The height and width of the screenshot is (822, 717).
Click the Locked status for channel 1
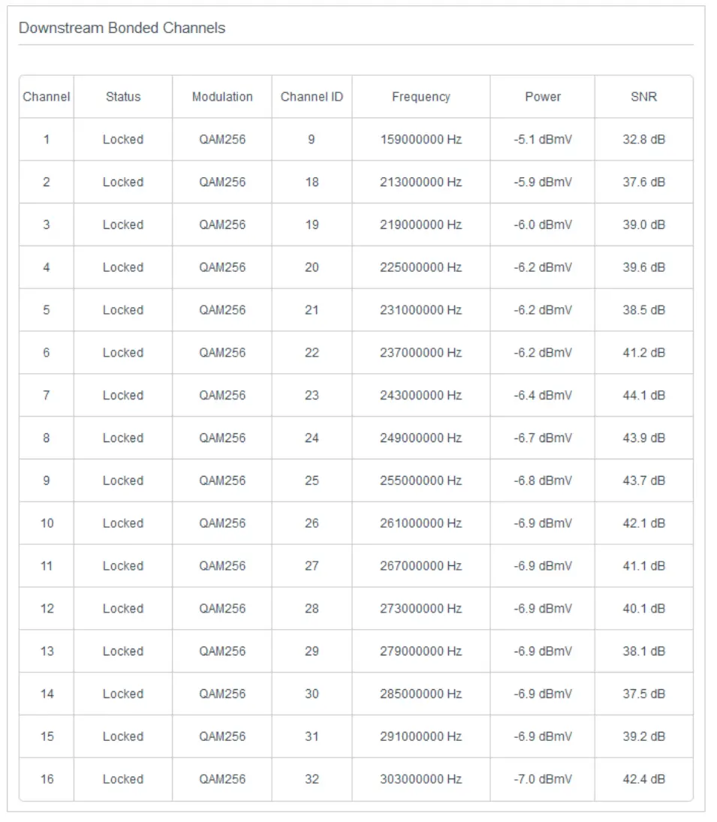123,140
